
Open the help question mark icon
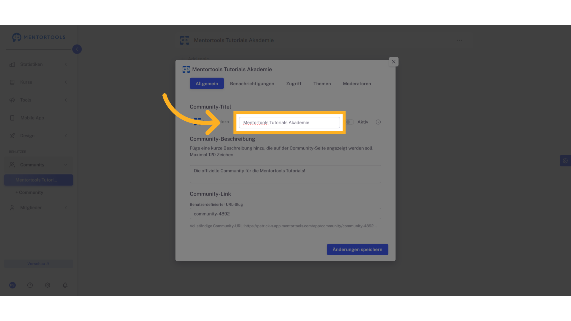[x=30, y=285]
